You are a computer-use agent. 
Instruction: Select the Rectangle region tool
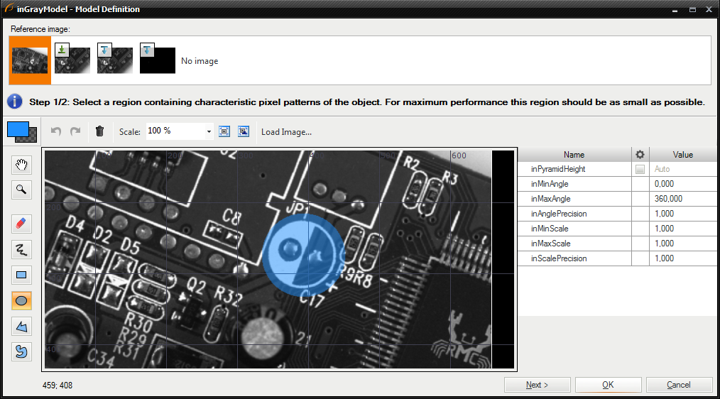coord(22,275)
